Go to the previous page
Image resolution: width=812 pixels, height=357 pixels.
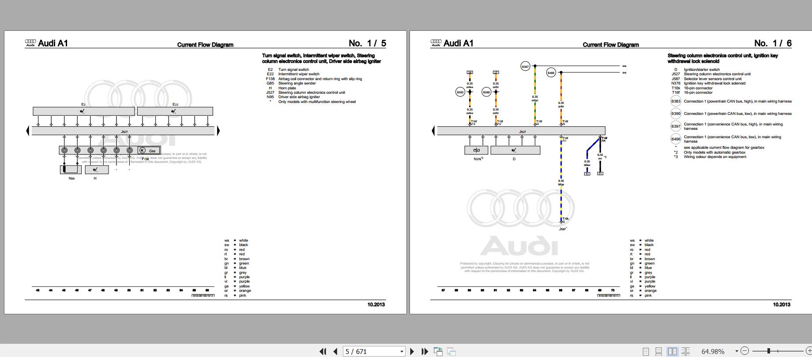tap(335, 351)
